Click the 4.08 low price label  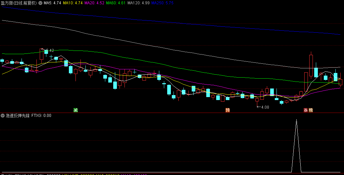(265, 107)
